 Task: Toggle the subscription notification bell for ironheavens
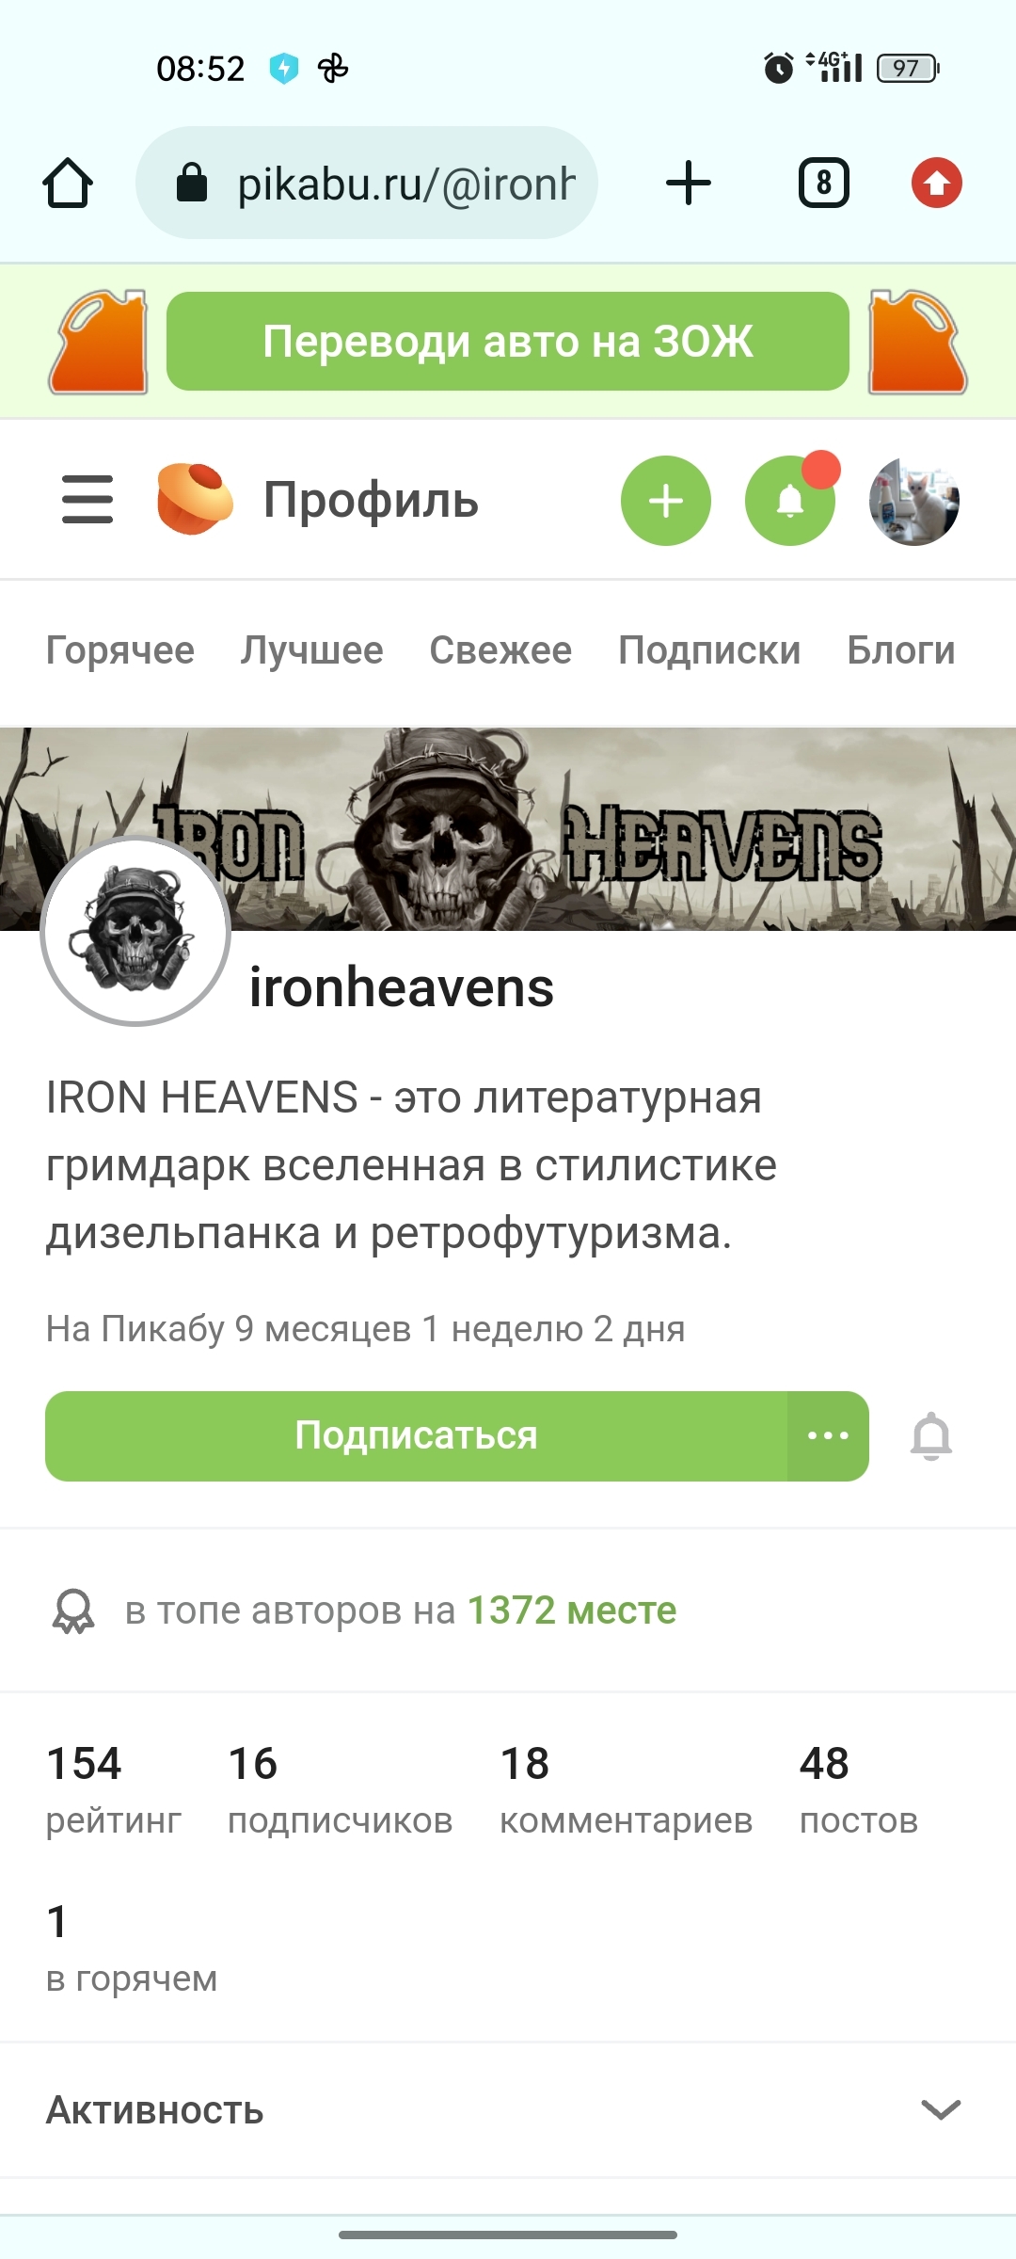tap(931, 1436)
